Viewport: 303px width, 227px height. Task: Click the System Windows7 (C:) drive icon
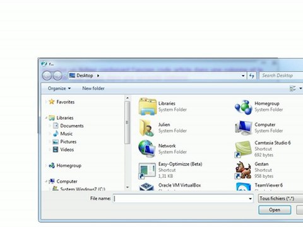(x=56, y=189)
